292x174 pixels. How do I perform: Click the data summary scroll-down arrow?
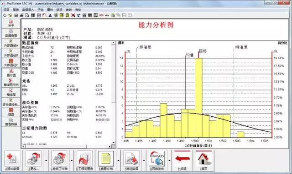click(113, 143)
